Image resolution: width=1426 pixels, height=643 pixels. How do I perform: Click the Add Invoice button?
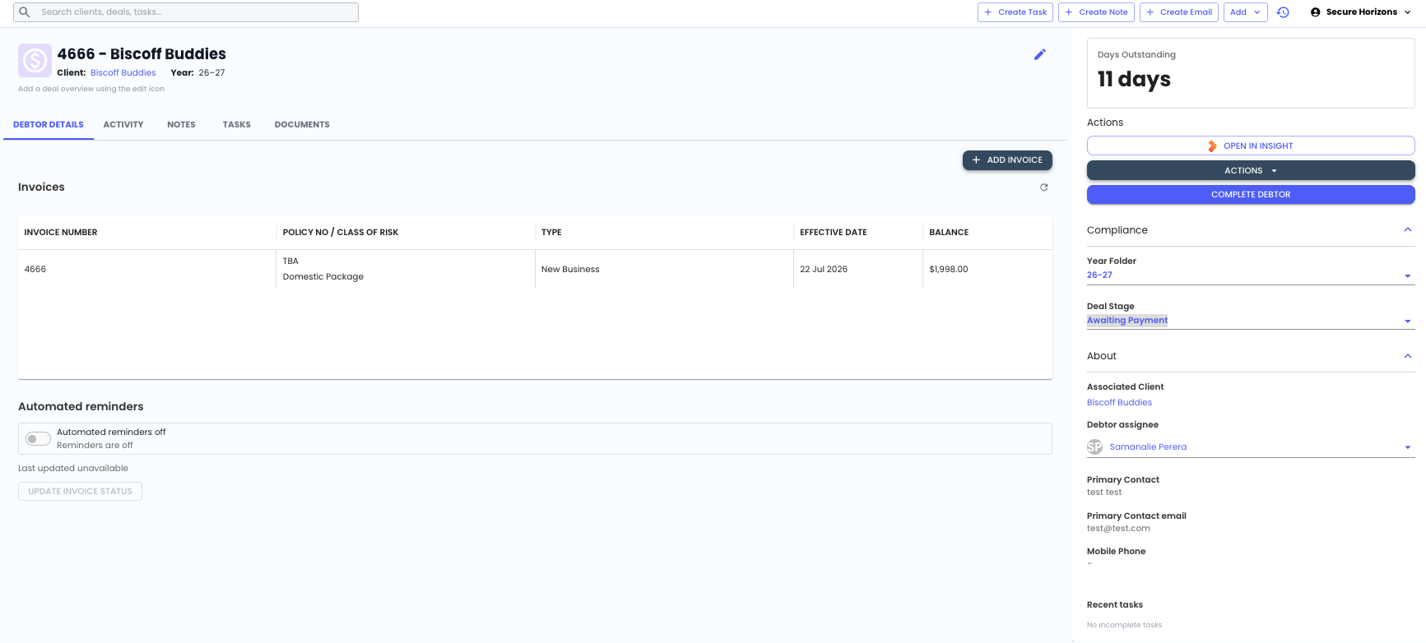tap(1007, 160)
